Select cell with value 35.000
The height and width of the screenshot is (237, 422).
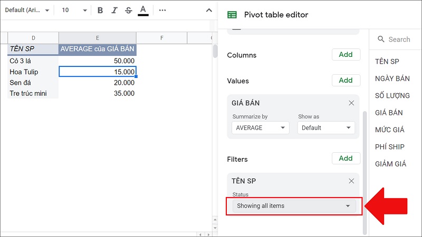98,93
